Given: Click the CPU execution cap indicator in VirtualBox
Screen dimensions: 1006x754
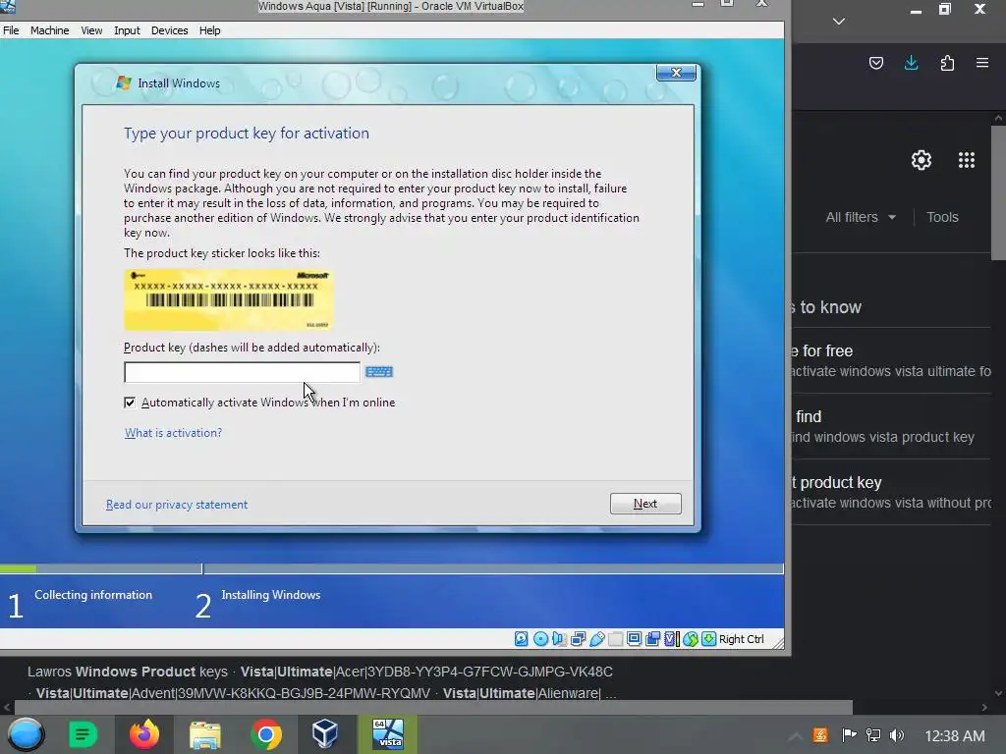Looking at the screenshot, I should pos(672,638).
